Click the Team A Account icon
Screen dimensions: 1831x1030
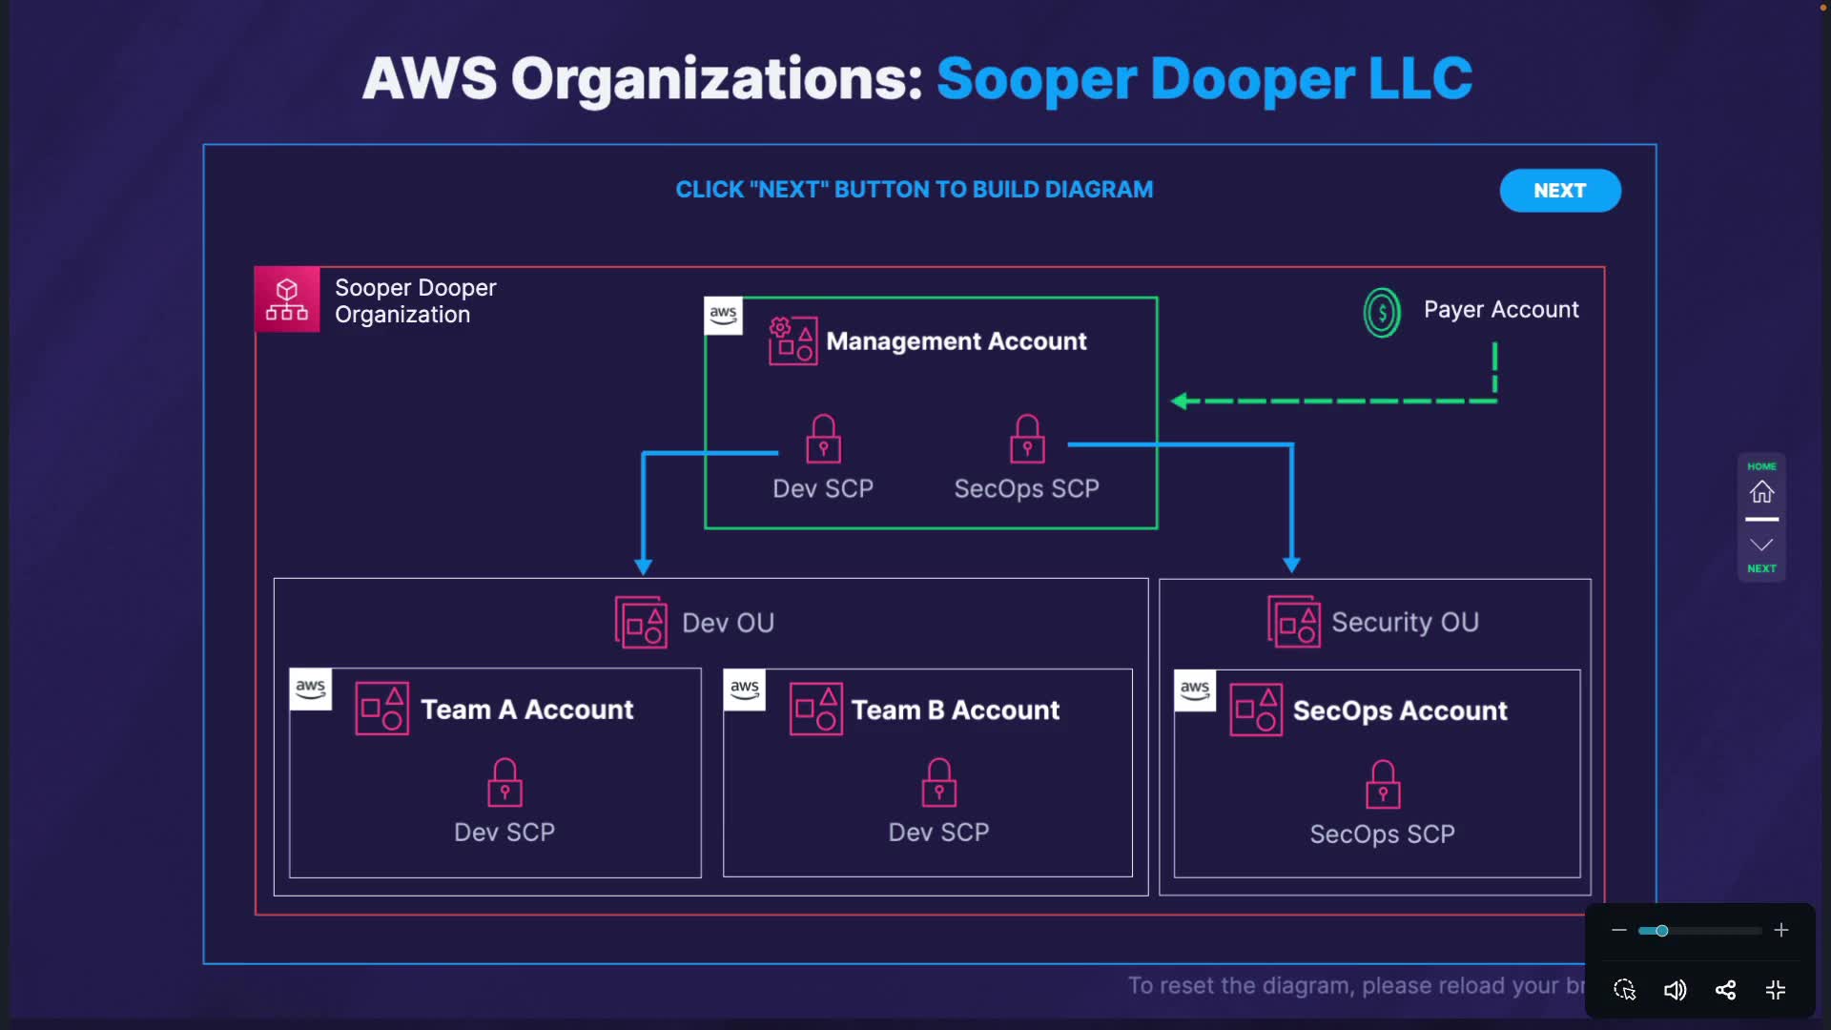(382, 709)
